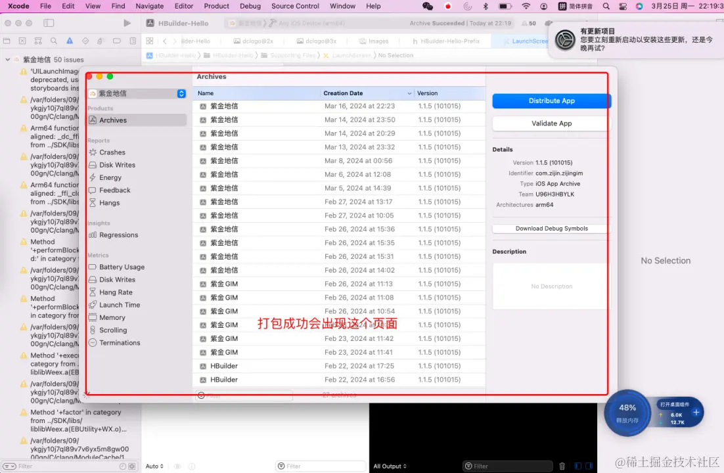Open Crashes reports
Viewport: 724px width, 473px height.
point(112,152)
